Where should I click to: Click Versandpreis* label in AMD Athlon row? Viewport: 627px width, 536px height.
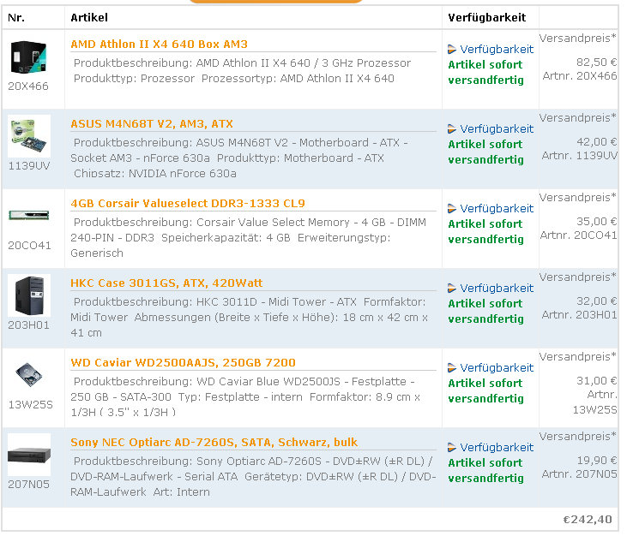(578, 39)
